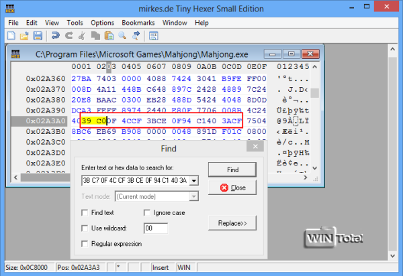Click hex editor horizontal scroll left arrow
Image resolution: width=403 pixels, height=276 pixels.
point(16,178)
